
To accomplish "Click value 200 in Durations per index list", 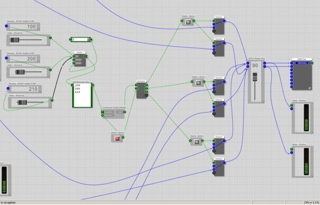I will click(77, 88).
